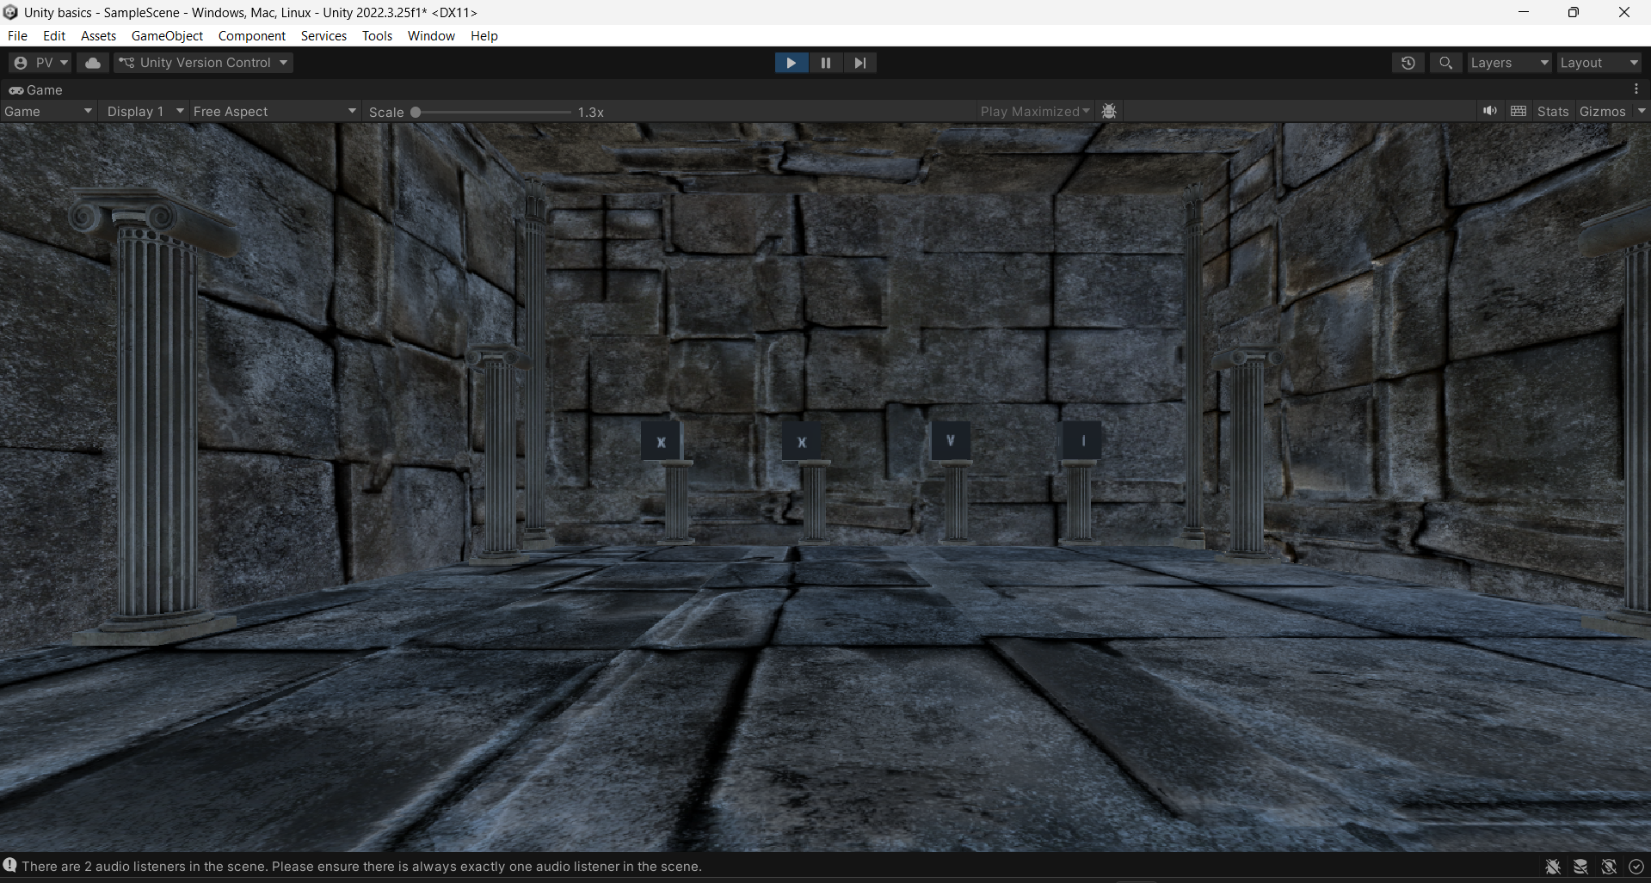
Task: Expand the Gizmos dropdown arrow
Action: 1642,112
